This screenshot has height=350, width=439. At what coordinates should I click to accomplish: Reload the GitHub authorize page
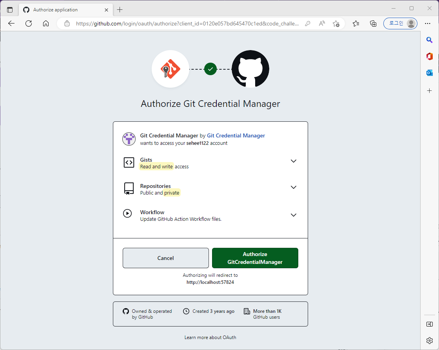(29, 23)
